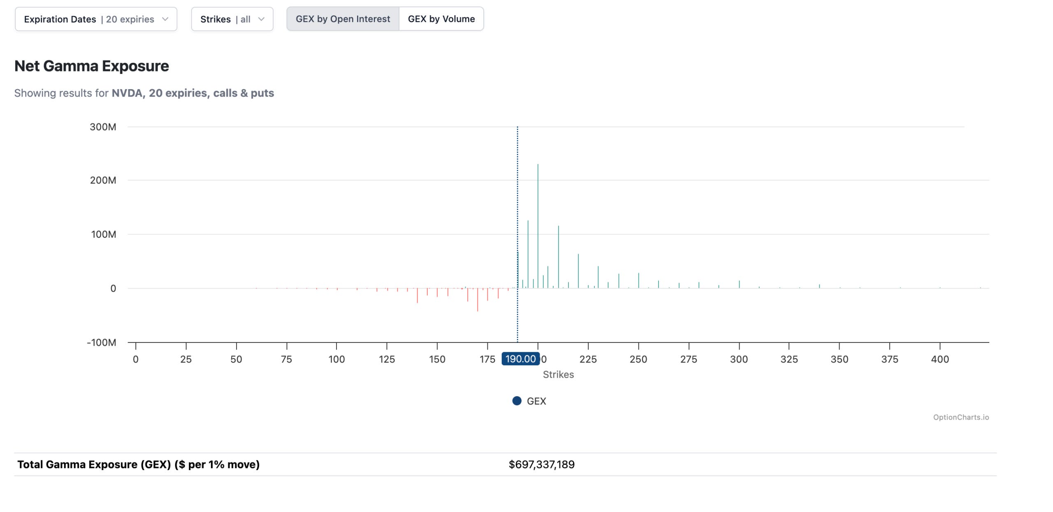Click the green bar at strike 210

(x=558, y=257)
